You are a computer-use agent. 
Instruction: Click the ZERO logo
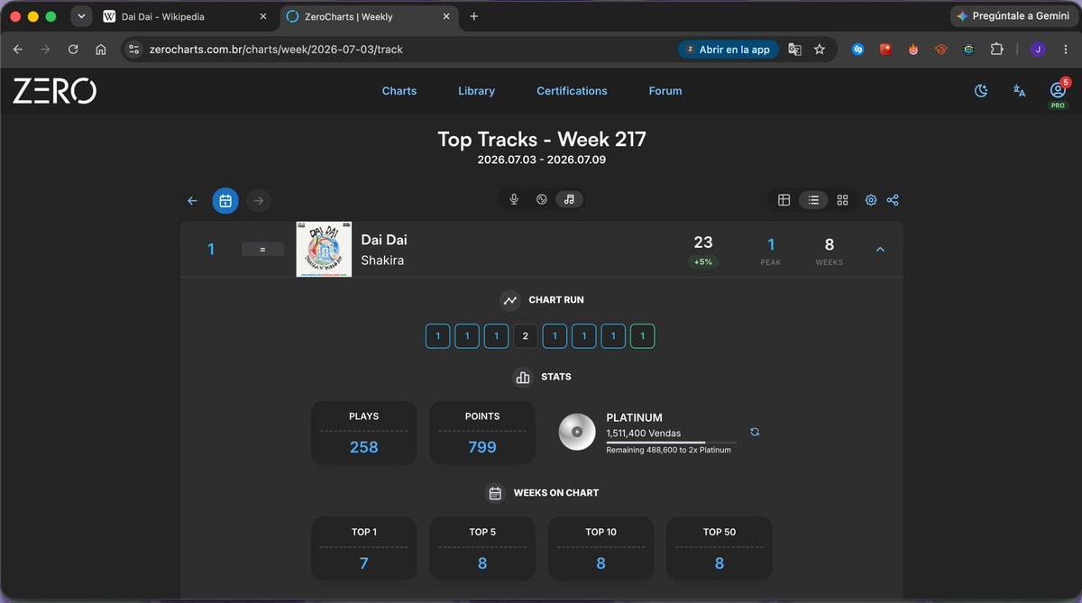(x=54, y=91)
